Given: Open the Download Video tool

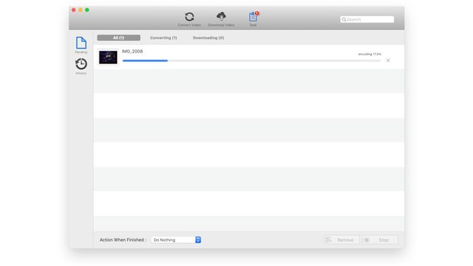Looking at the screenshot, I should [x=221, y=19].
